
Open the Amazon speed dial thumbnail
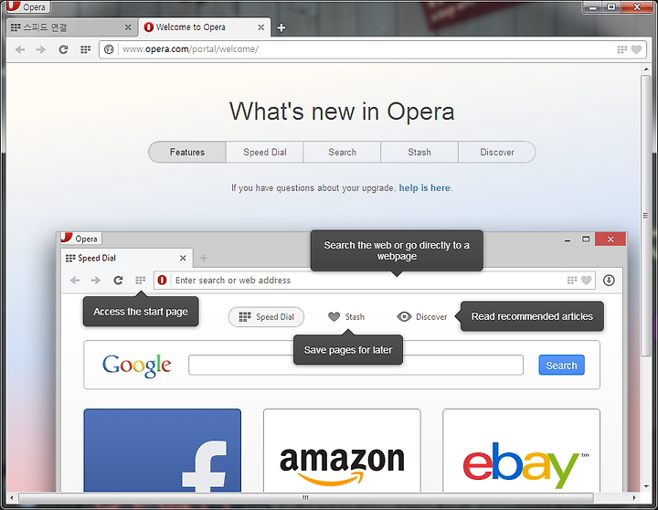[x=342, y=451]
